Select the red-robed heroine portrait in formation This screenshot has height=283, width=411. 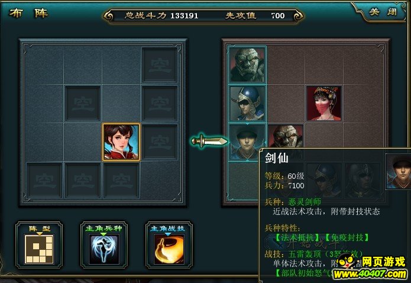[x=121, y=142]
